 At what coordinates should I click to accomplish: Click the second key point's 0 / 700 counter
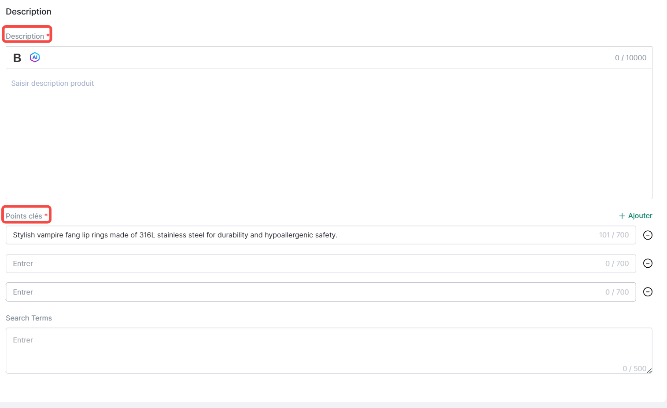pos(617,264)
